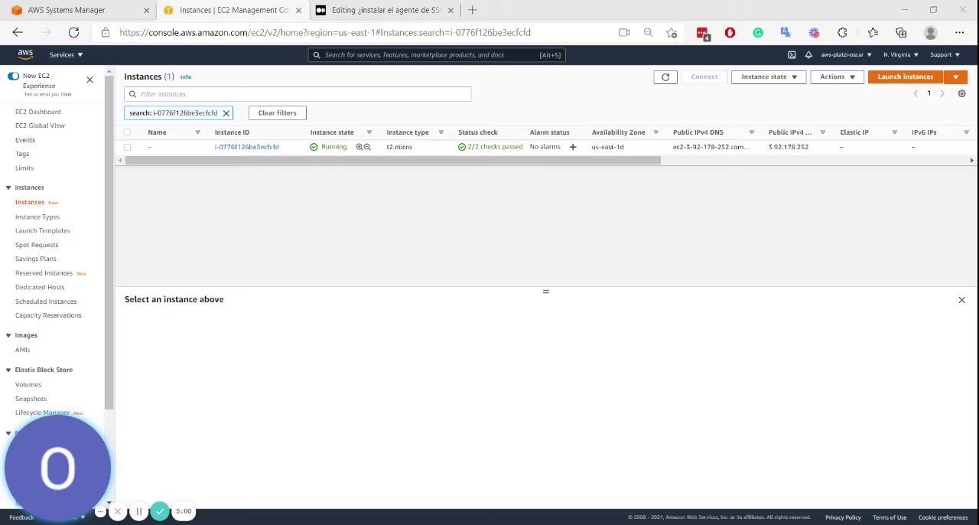Open Volumes in sidebar
The width and height of the screenshot is (979, 525).
28,385
